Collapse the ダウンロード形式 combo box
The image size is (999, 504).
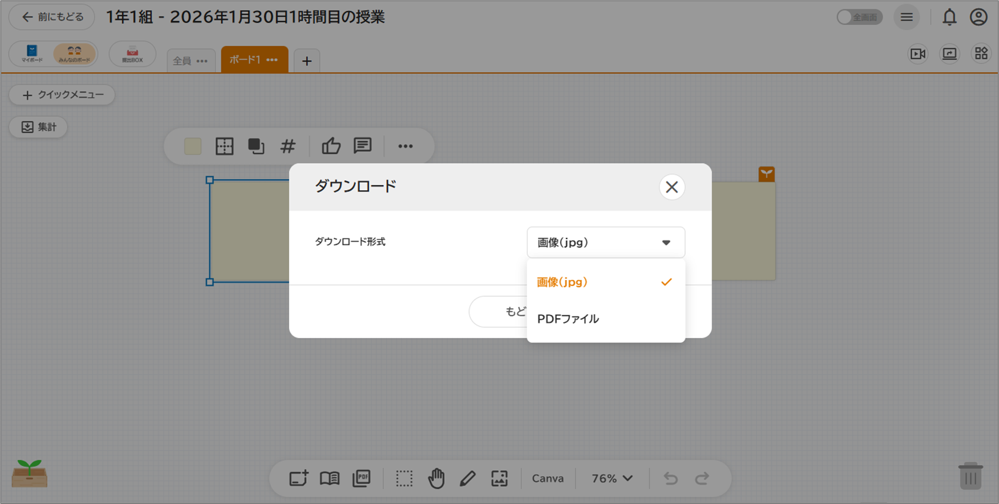tap(605, 243)
